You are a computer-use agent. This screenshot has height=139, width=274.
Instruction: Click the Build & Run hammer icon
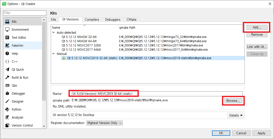pos(7,77)
